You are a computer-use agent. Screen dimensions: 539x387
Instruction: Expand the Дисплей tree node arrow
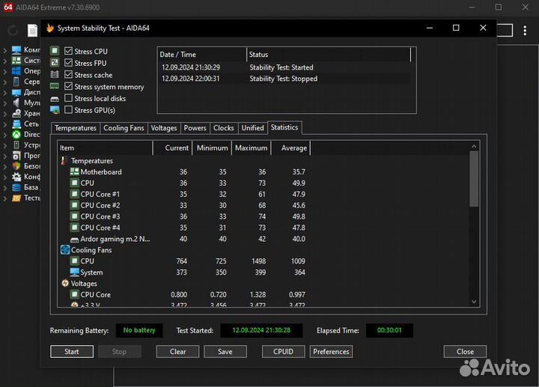tap(4, 93)
